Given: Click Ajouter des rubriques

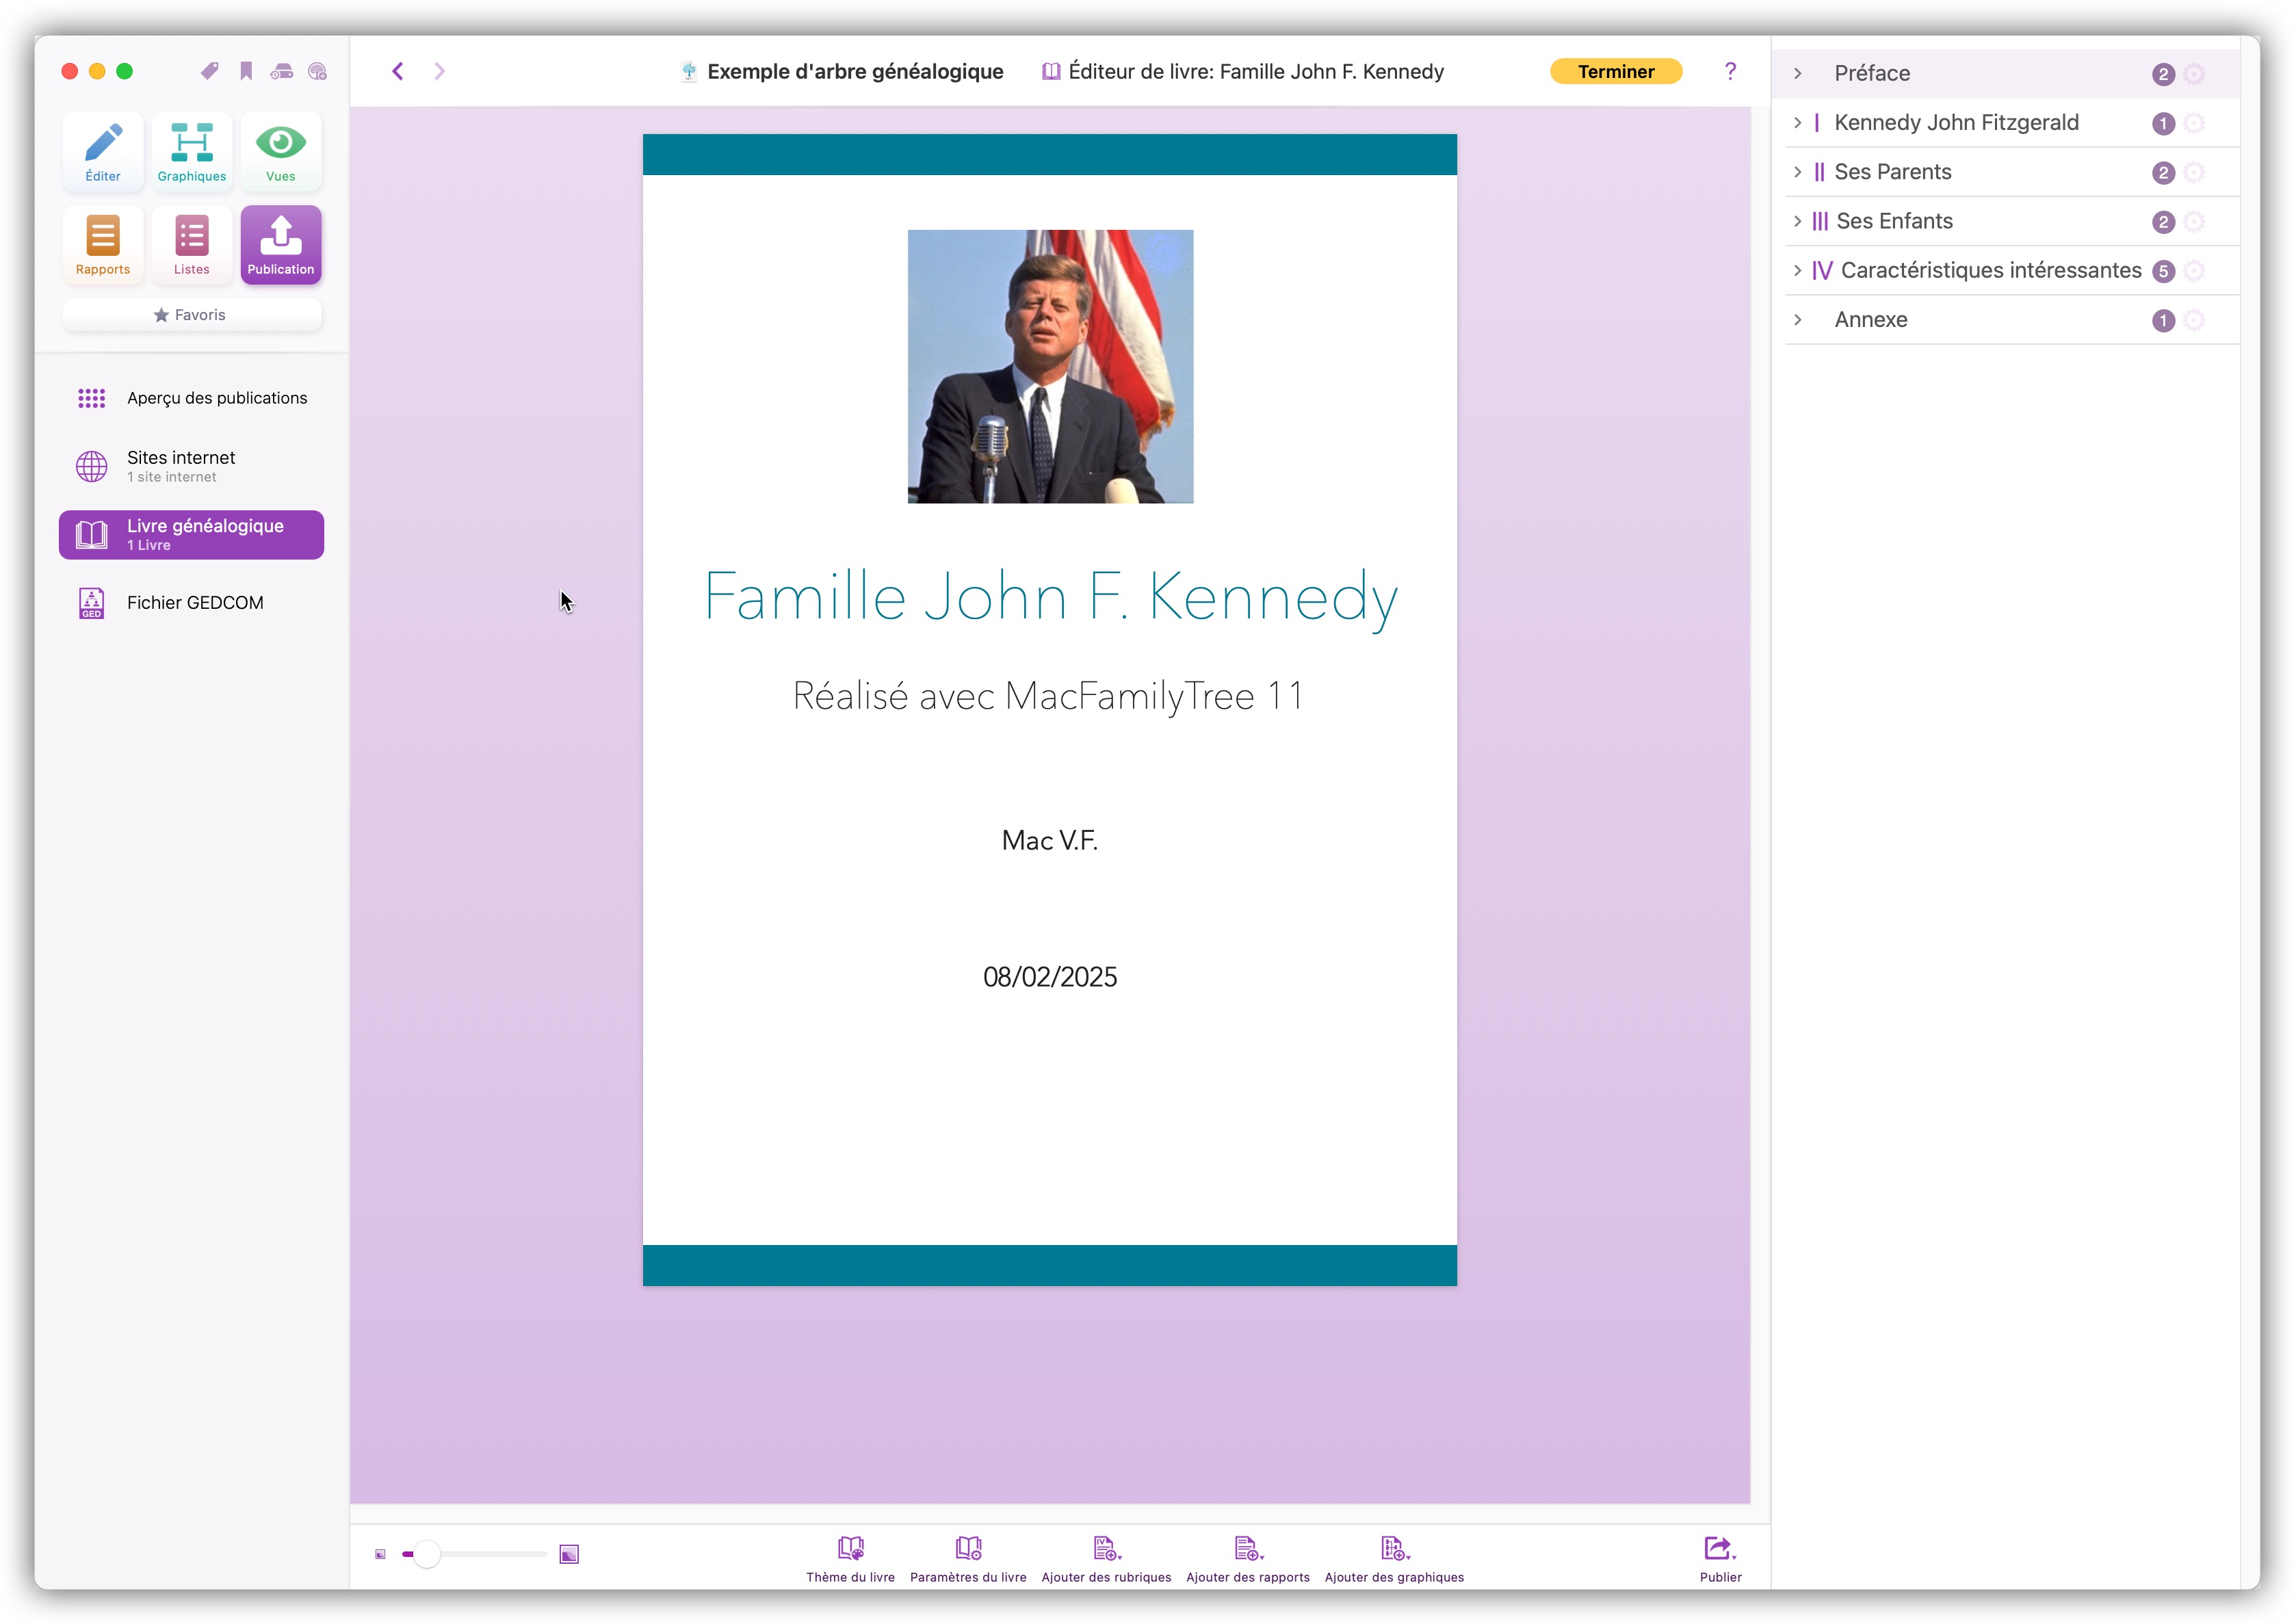Looking at the screenshot, I should 1106,1560.
